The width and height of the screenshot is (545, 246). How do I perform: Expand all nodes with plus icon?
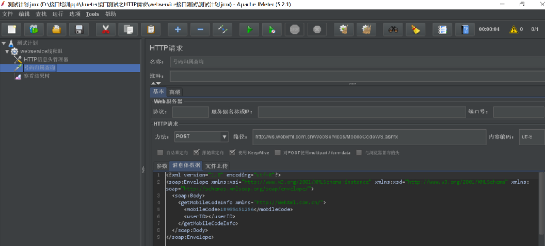coord(178,29)
